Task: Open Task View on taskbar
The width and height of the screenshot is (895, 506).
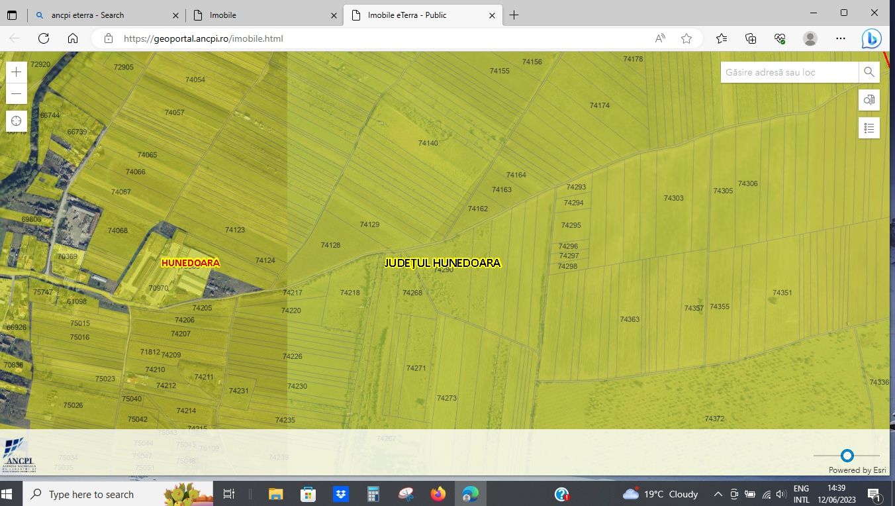Action: [x=228, y=494]
